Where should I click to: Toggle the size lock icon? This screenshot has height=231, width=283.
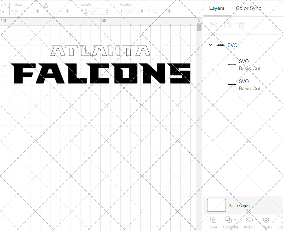click(x=46, y=6)
